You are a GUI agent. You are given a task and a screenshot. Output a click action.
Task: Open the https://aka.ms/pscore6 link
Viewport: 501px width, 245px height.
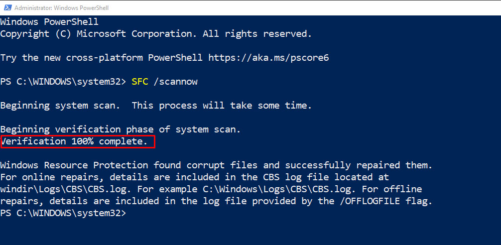268,57
